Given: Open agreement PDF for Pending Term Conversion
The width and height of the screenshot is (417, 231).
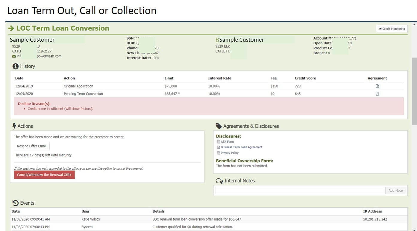Looking at the screenshot, I should pos(377,94).
